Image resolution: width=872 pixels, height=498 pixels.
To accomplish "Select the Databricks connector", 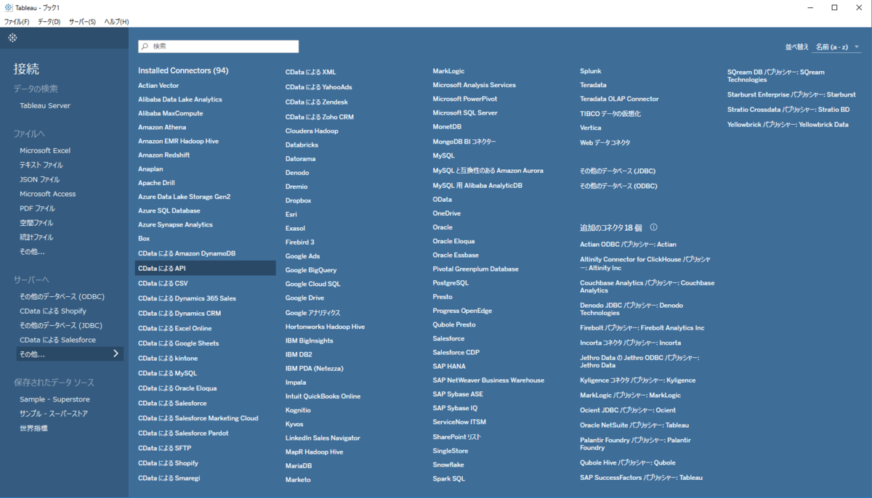I will (302, 145).
